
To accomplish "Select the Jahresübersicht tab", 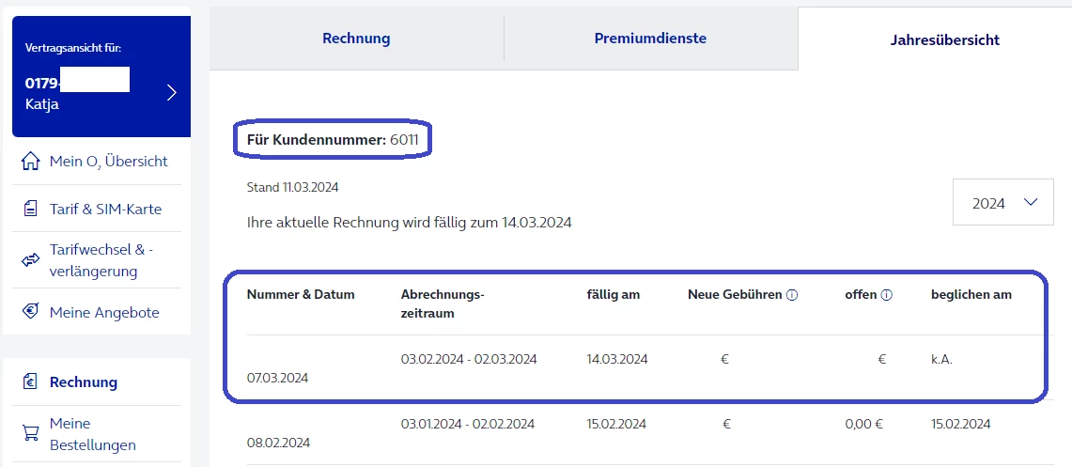I will click(x=944, y=39).
